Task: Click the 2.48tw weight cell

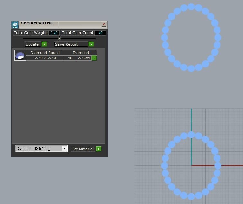Action: [84, 58]
